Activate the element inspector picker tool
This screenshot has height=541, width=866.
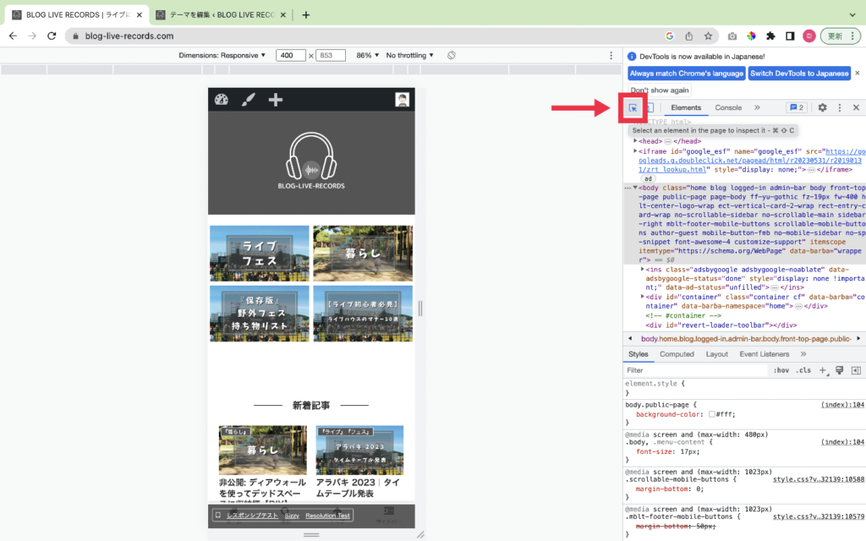[633, 108]
